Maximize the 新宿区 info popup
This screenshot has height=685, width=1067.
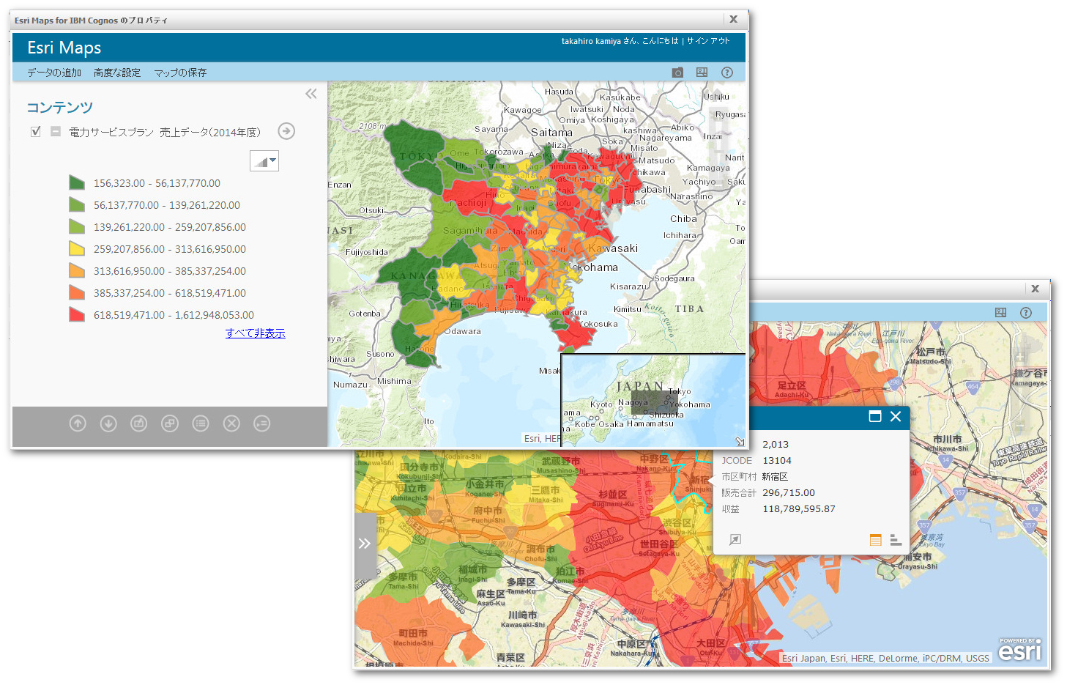[875, 416]
